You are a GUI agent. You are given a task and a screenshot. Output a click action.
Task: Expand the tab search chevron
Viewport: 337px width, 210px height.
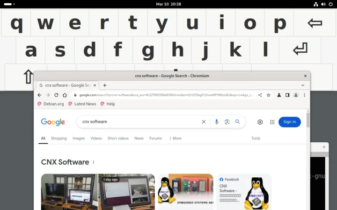(303, 85)
